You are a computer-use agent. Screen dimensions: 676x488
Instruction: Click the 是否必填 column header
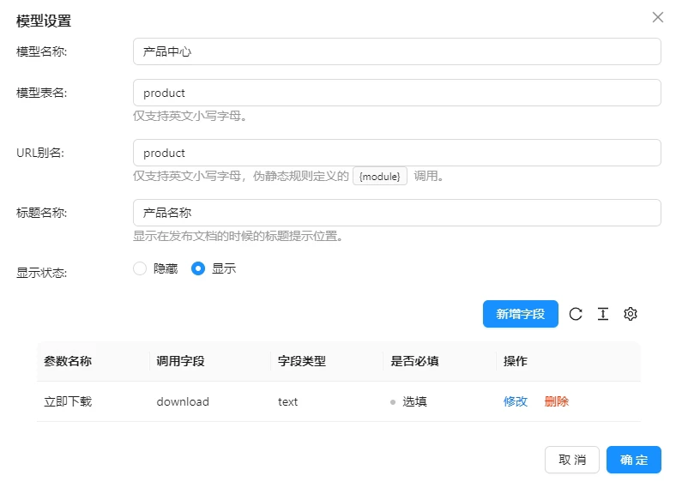click(414, 361)
